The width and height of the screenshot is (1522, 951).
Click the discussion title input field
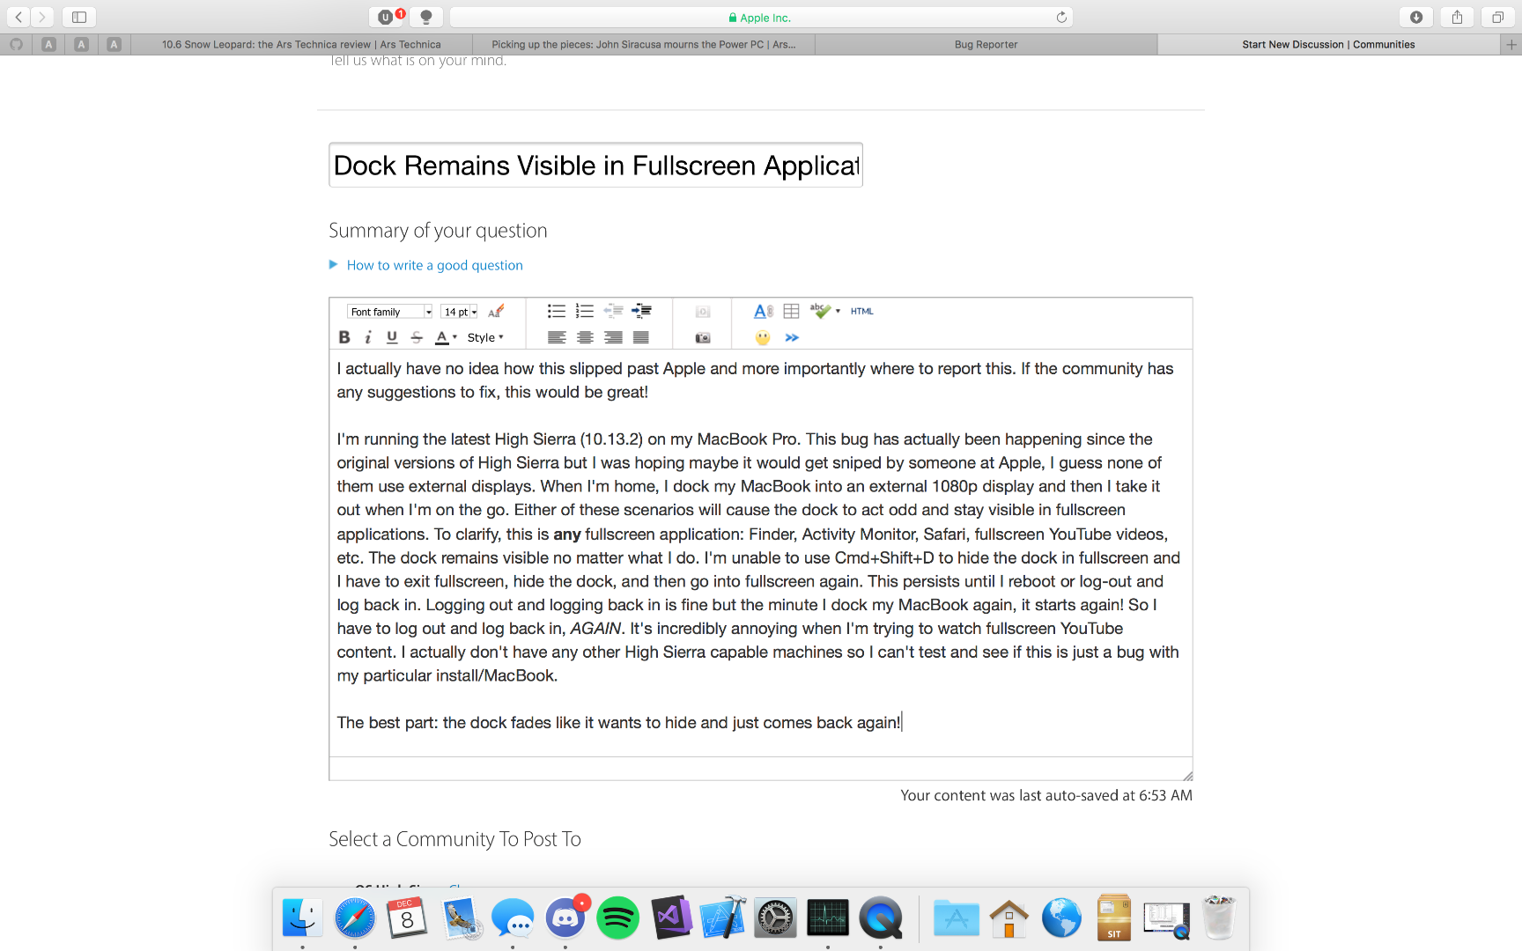(596, 165)
